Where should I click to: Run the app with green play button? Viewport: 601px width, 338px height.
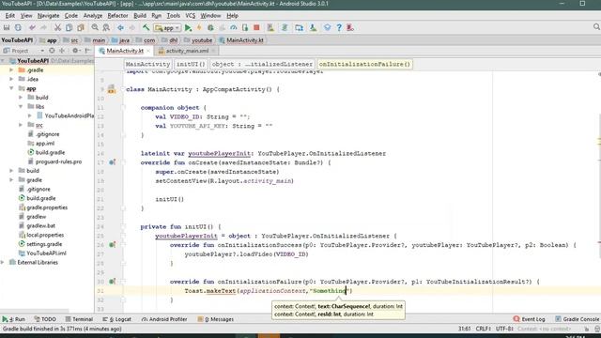(x=188, y=27)
